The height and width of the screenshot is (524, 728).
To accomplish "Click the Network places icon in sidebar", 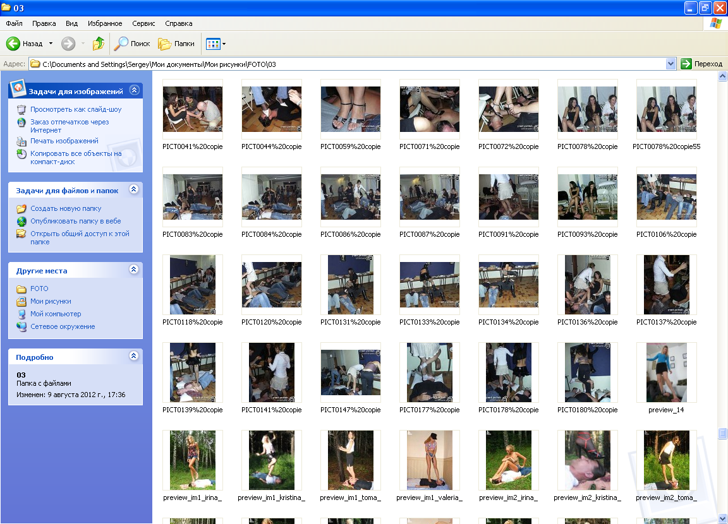I will 21,326.
